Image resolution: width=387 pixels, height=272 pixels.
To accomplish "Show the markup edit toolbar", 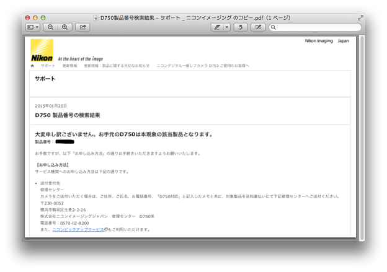I will coord(258,27).
